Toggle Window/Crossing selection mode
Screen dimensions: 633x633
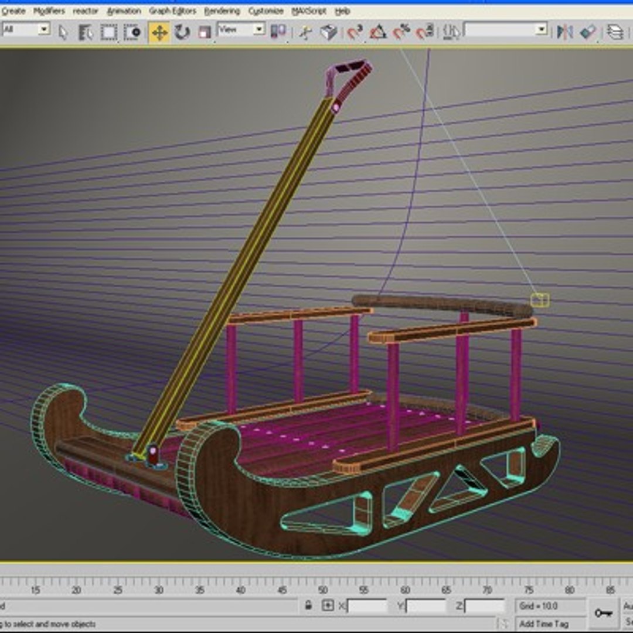(x=132, y=32)
